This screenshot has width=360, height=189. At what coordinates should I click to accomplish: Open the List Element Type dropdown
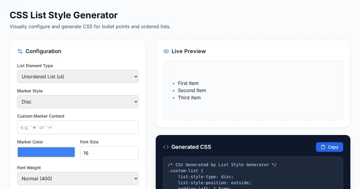(x=78, y=76)
